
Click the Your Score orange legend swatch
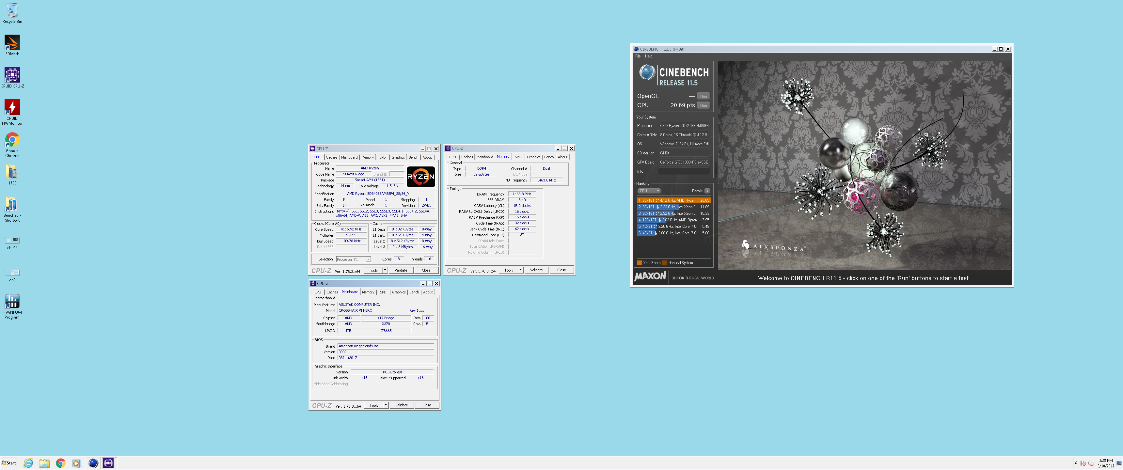[x=640, y=263]
